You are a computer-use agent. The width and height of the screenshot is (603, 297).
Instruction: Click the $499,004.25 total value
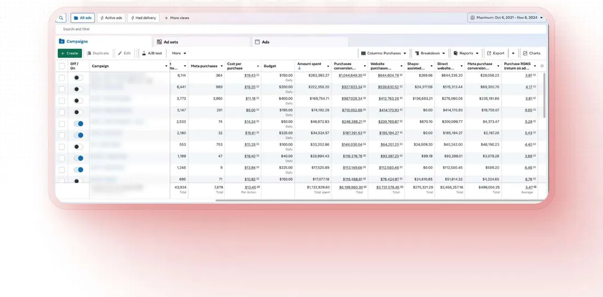(483, 189)
